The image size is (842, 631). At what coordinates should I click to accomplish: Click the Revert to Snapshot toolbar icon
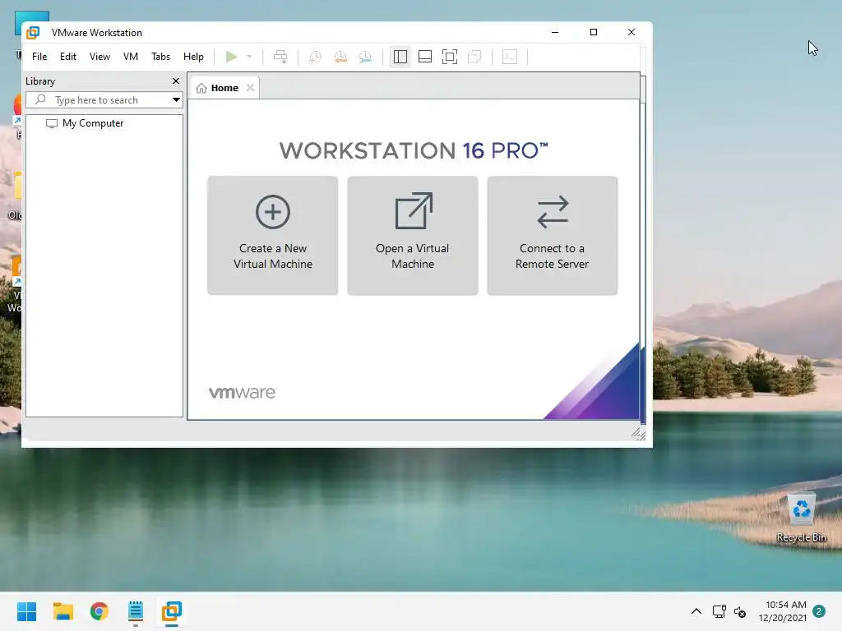tap(340, 57)
